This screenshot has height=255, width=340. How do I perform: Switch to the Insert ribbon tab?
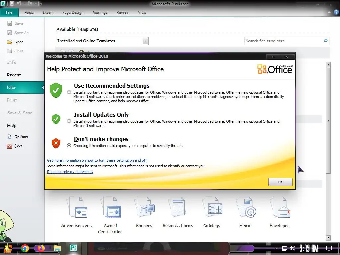48,12
